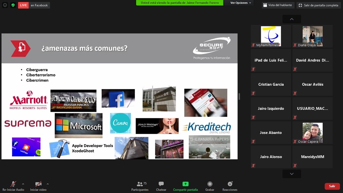
Task: Click the 'Apple Developer Tools' text
Action: click(x=93, y=146)
